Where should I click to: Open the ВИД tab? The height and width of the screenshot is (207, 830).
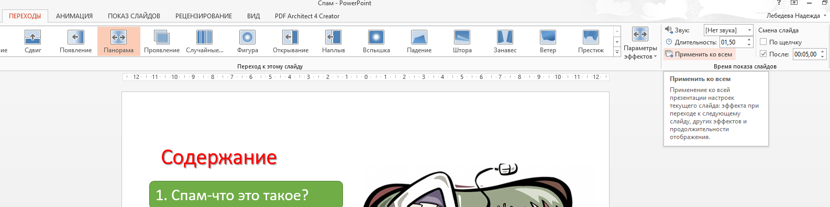(253, 16)
